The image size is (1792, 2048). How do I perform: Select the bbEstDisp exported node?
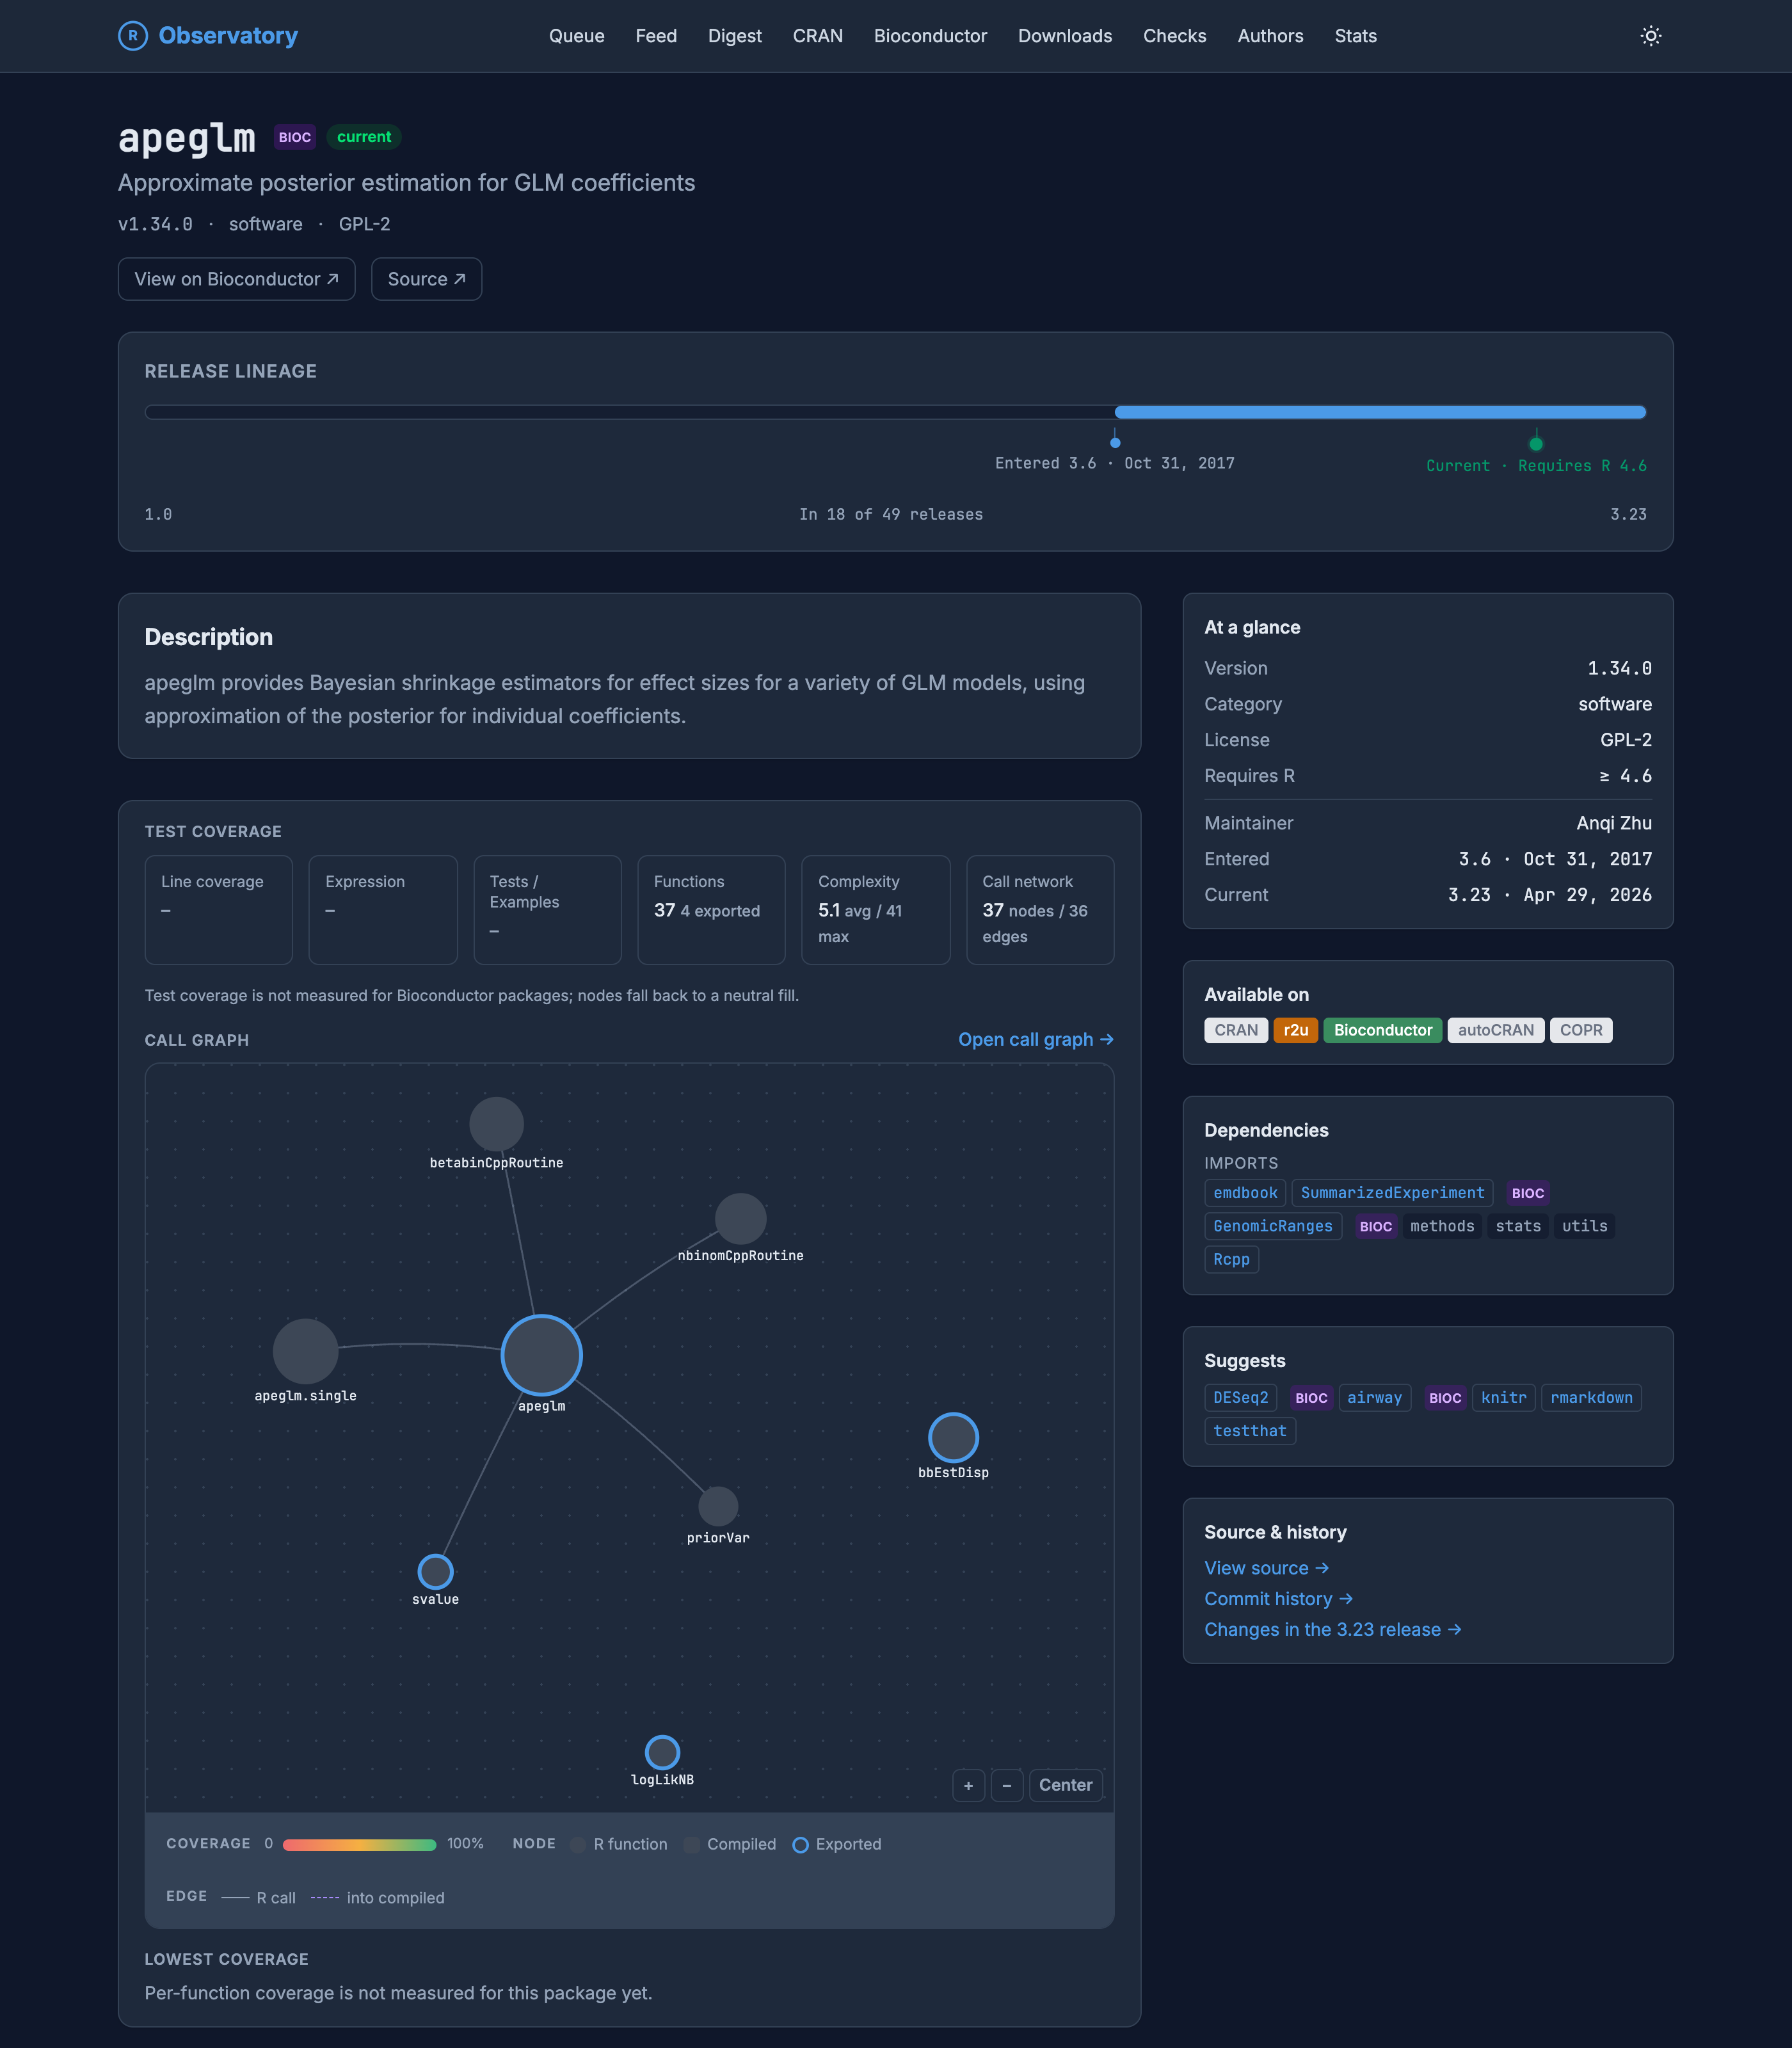point(953,1437)
